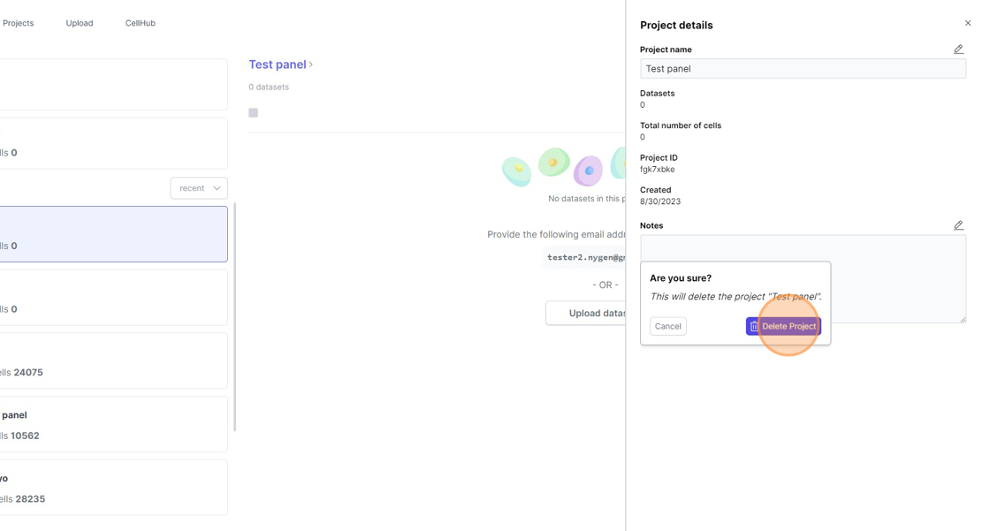Go to the Projects tab
The image size is (990, 531).
[x=18, y=23]
